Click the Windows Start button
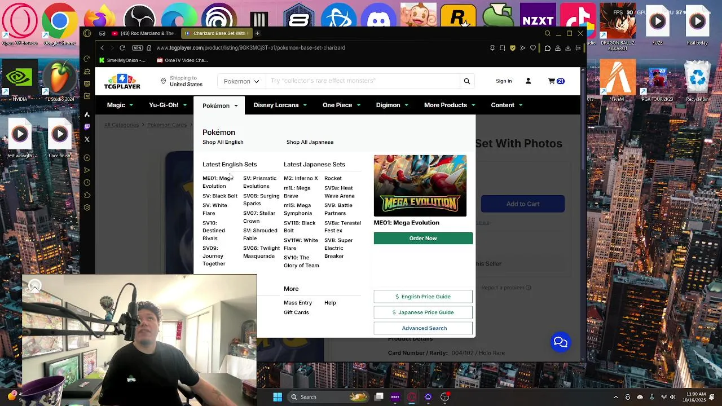The height and width of the screenshot is (406, 722). pos(278,397)
